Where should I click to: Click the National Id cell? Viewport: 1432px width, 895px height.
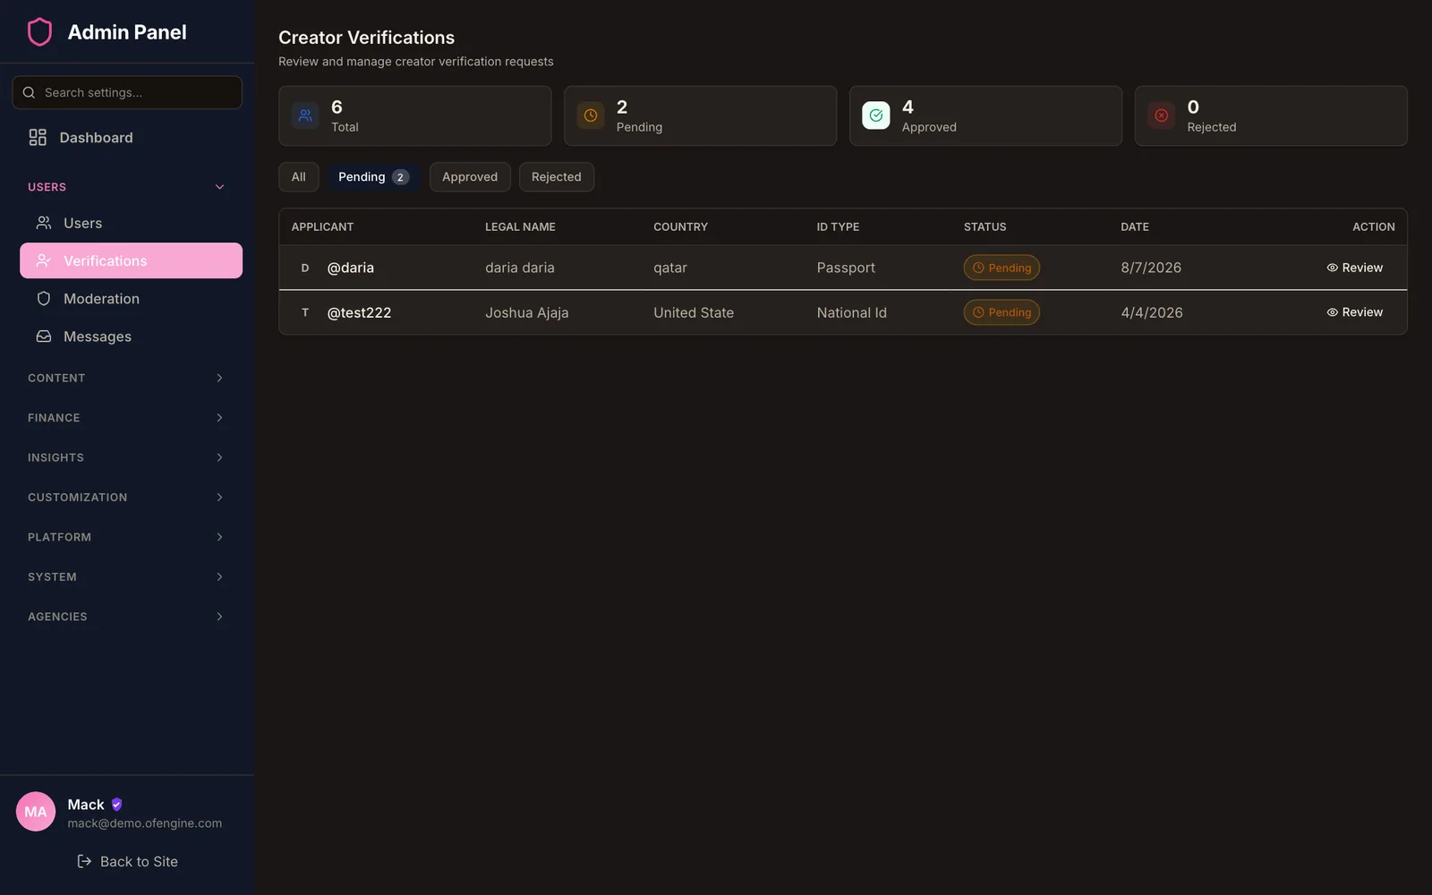[851, 312]
